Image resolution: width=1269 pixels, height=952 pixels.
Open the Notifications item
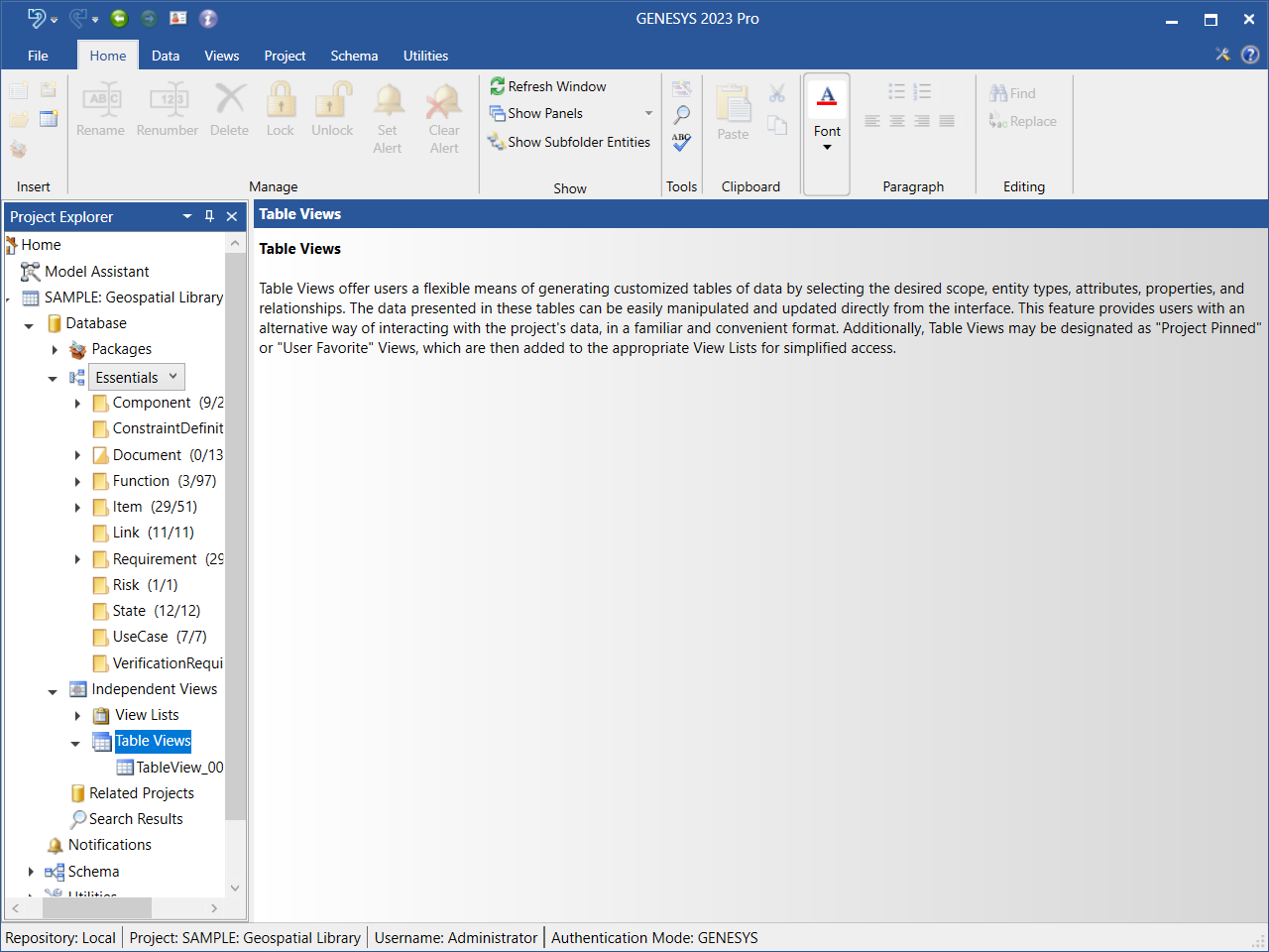coord(109,845)
